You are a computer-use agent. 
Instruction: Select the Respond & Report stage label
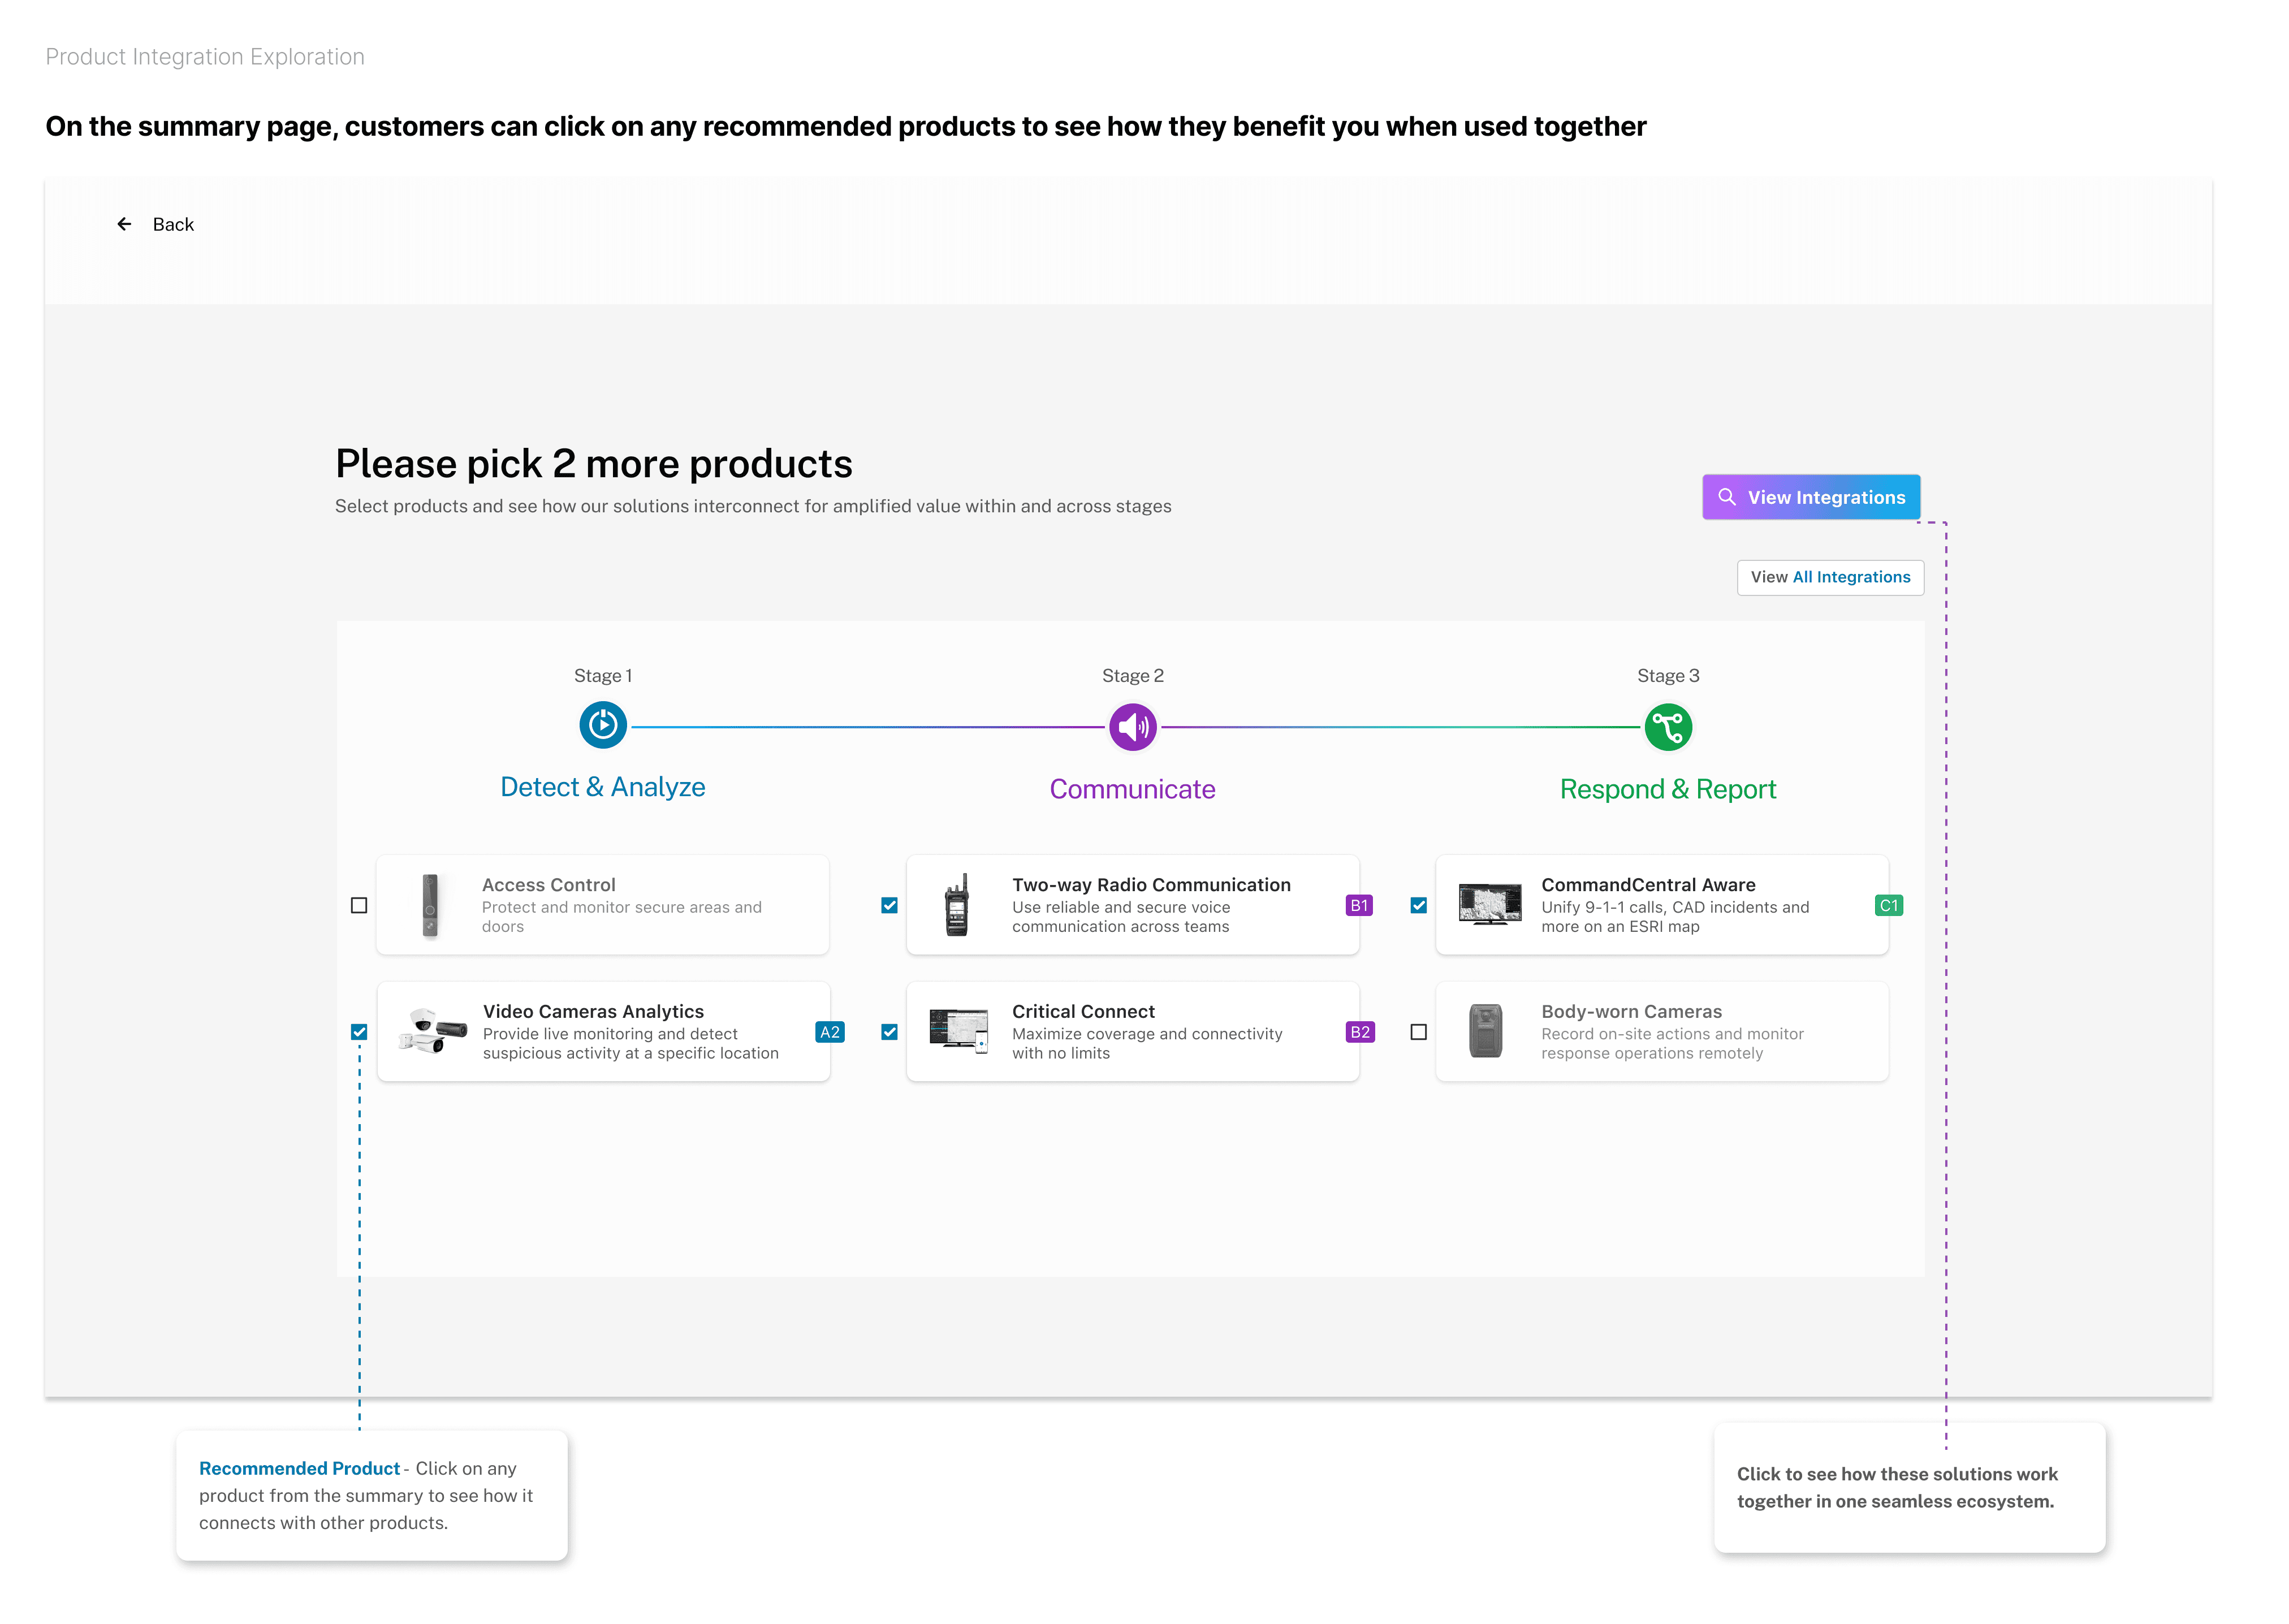coord(1668,789)
